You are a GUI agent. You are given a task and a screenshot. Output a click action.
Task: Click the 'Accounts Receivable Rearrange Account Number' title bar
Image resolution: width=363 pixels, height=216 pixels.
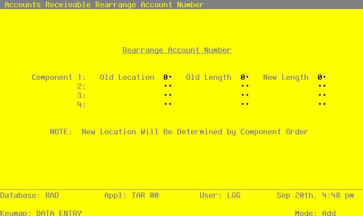(181, 5)
